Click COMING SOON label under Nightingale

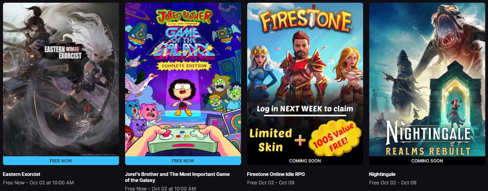pos(427,161)
